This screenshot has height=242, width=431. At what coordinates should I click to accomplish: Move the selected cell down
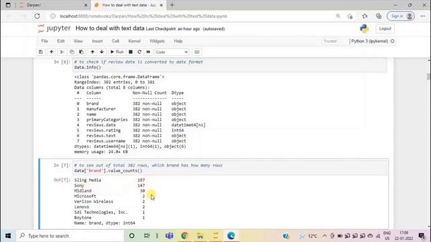click(102, 52)
